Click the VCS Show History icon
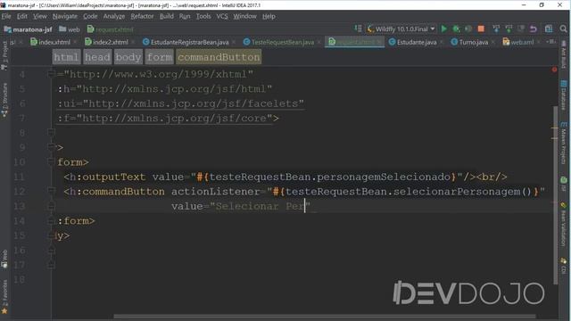Screen dimensions: 571x321 click(x=521, y=29)
